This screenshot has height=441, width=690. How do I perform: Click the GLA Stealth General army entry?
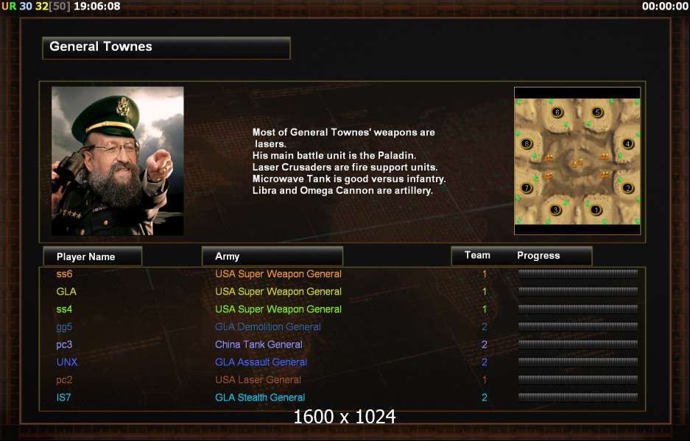tap(260, 397)
